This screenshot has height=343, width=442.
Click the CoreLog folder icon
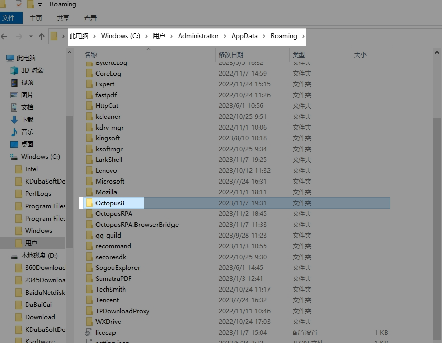coord(89,74)
